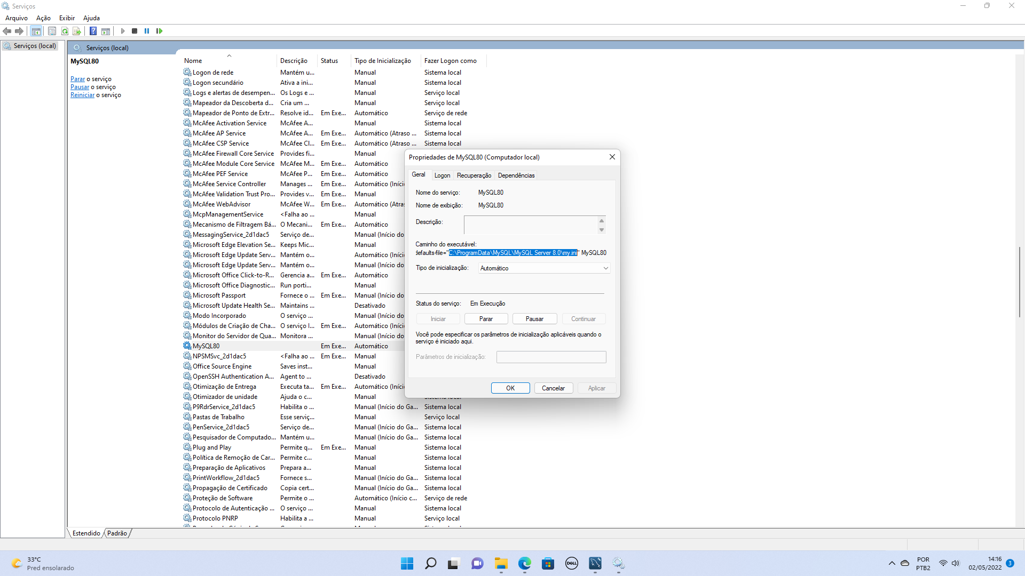1025x576 pixels.
Task: Click the Pausar button in the dialog
Action: tap(534, 319)
